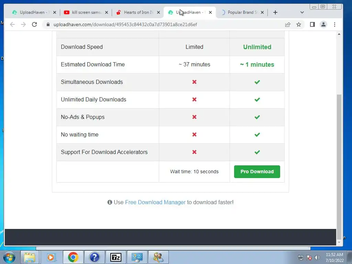Close the Popular Brand tab
The image size is (352, 264).
click(262, 12)
